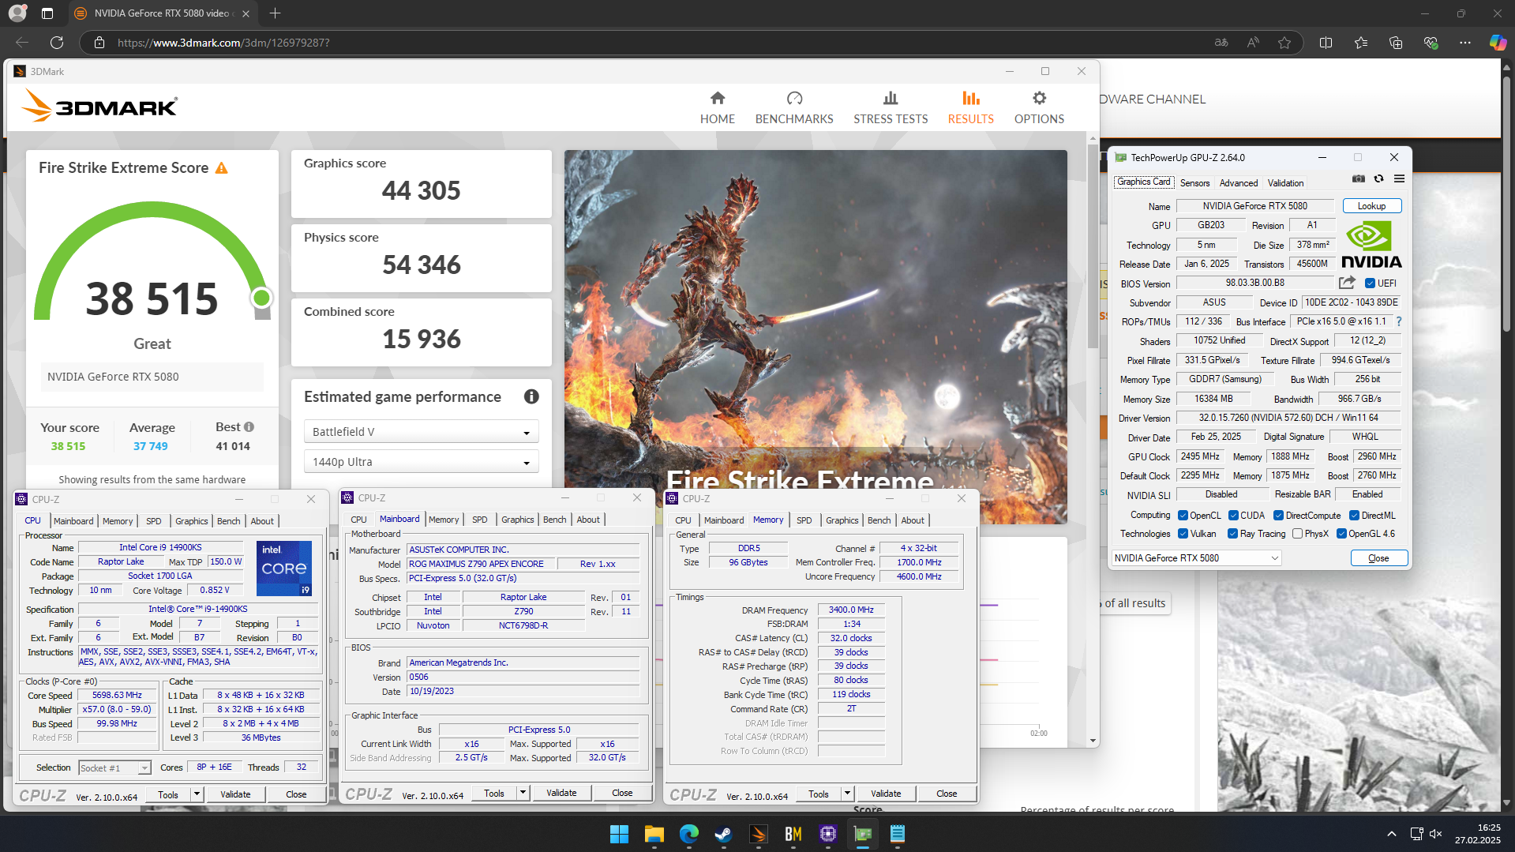The image size is (1515, 852).
Task: Expand Tools dropdown arrow in CPU-Z CPU window
Action: 197,794
